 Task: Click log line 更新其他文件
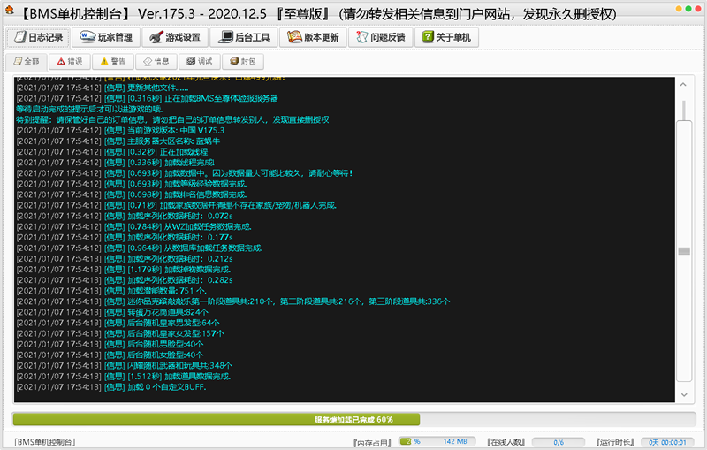click(103, 88)
